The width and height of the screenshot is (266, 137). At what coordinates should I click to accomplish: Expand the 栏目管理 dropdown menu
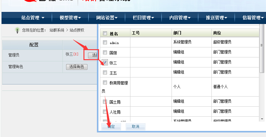(x=143, y=18)
